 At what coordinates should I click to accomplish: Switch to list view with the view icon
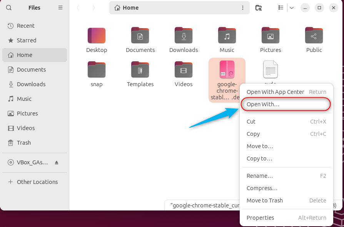point(281,8)
